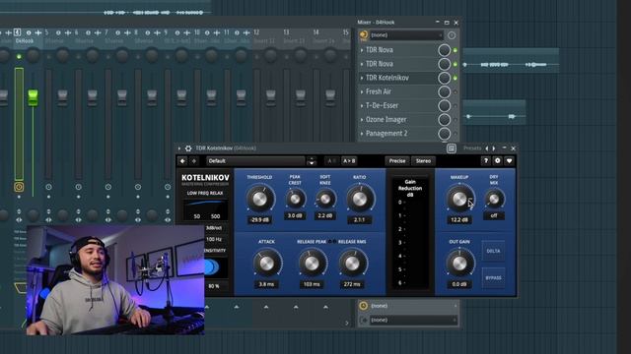Open the Default preset dropdown in Kotelnikov
This screenshot has height=354, width=631.
pos(255,161)
